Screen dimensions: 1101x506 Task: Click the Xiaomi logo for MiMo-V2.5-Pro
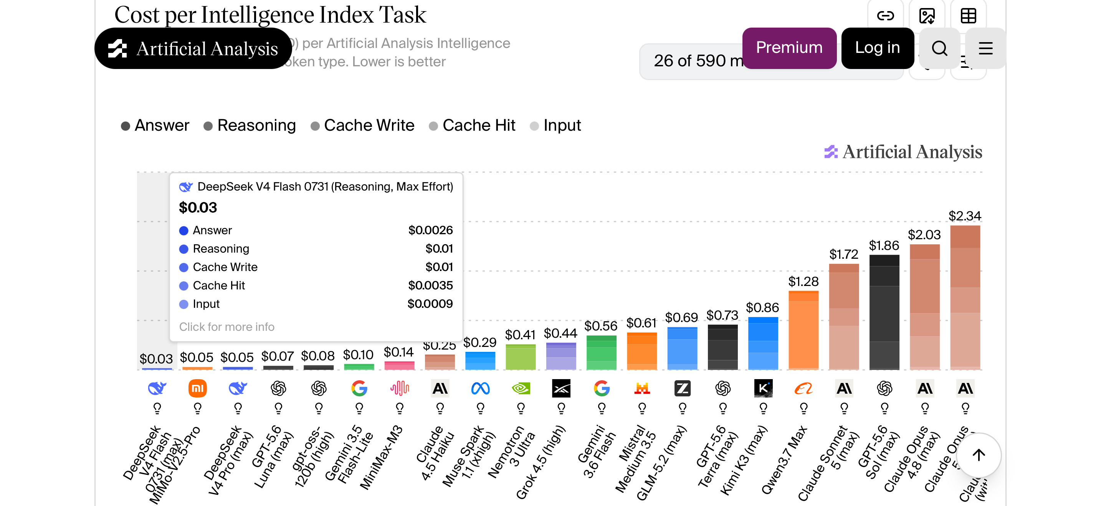tap(197, 388)
